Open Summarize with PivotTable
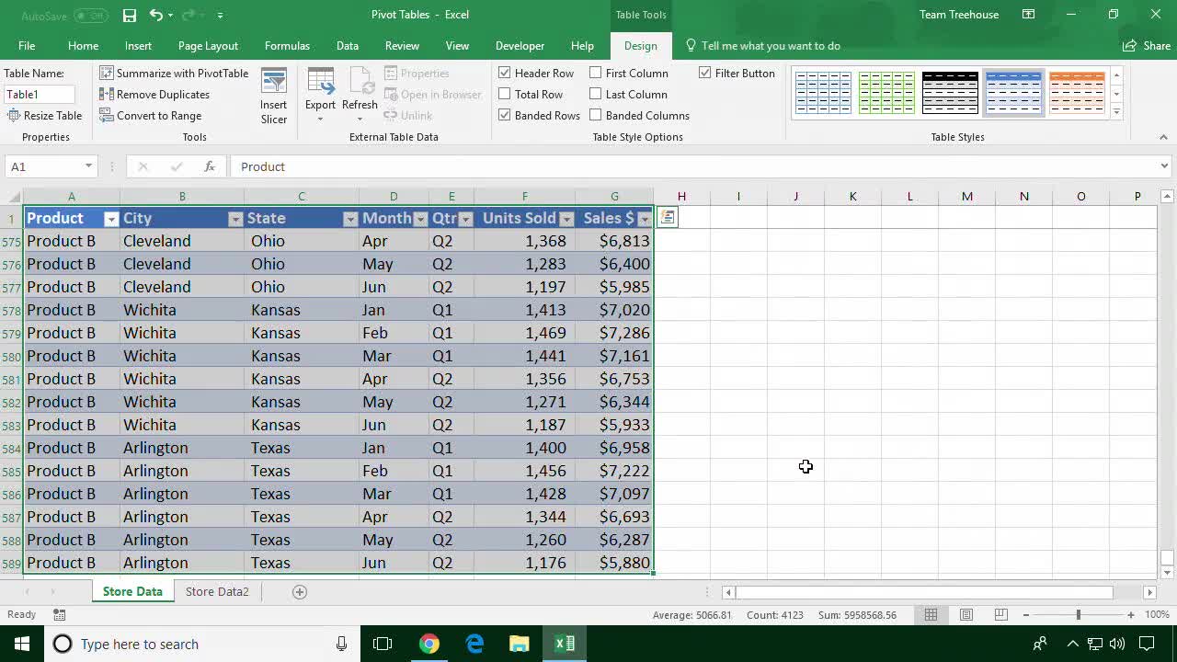The width and height of the screenshot is (1177, 662). point(174,74)
